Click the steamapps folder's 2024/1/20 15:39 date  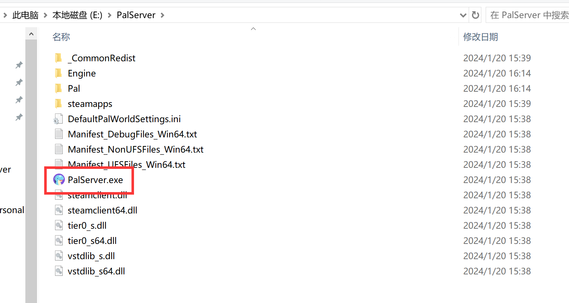[497, 104]
